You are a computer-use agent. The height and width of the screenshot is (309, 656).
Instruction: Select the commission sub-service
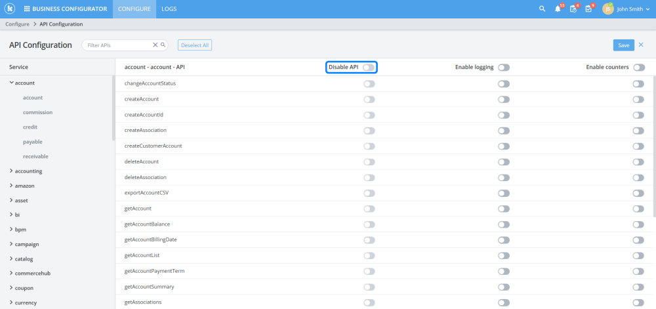click(37, 112)
